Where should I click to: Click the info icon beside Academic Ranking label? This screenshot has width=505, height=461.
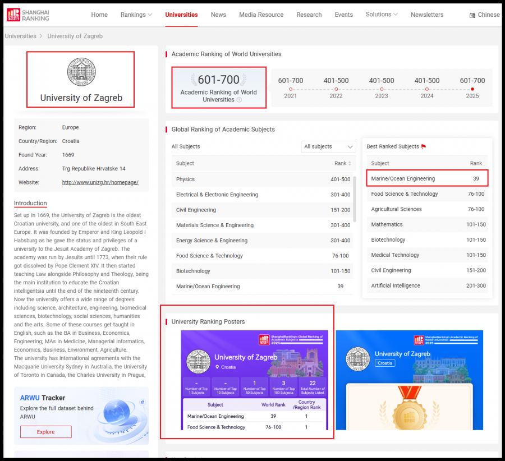point(239,100)
